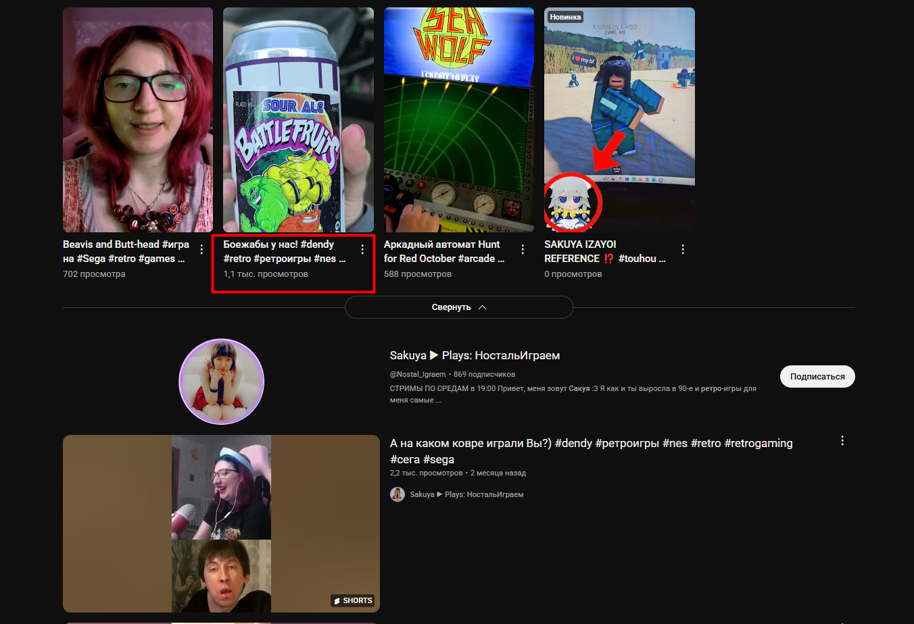914x624 pixels.
Task: Subscribe to the channel with Подписаться
Action: (x=817, y=377)
